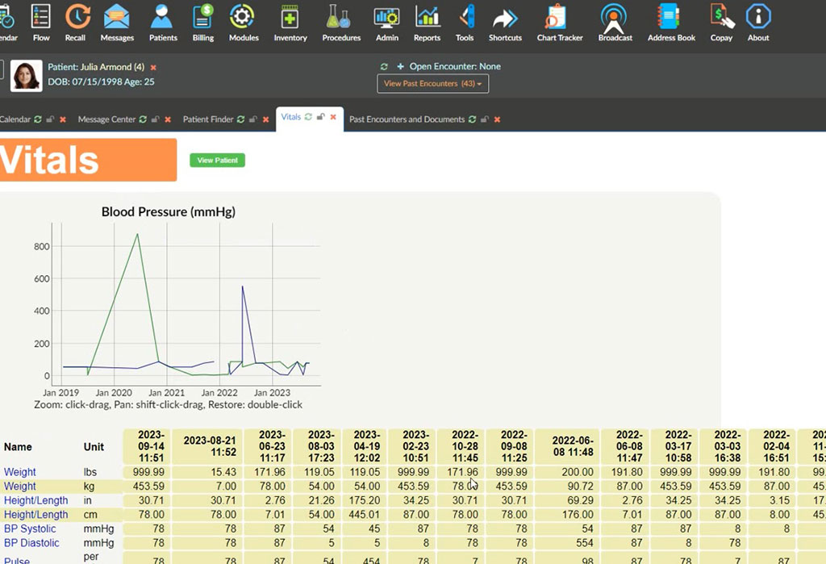Switch to the Message Center tab
826x564 pixels.
[x=106, y=119]
